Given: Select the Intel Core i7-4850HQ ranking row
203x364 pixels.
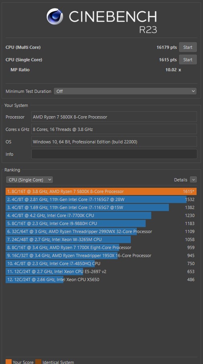Looking at the screenshot, I should (101, 263).
